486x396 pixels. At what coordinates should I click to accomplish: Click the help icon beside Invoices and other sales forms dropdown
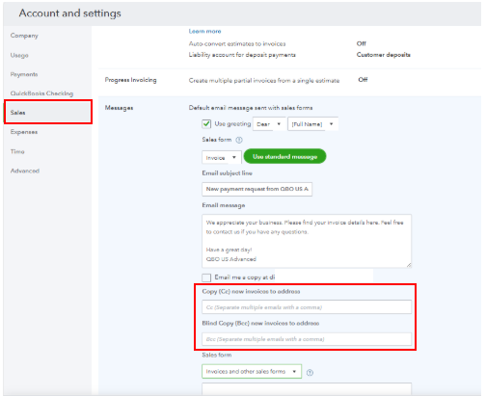point(310,373)
